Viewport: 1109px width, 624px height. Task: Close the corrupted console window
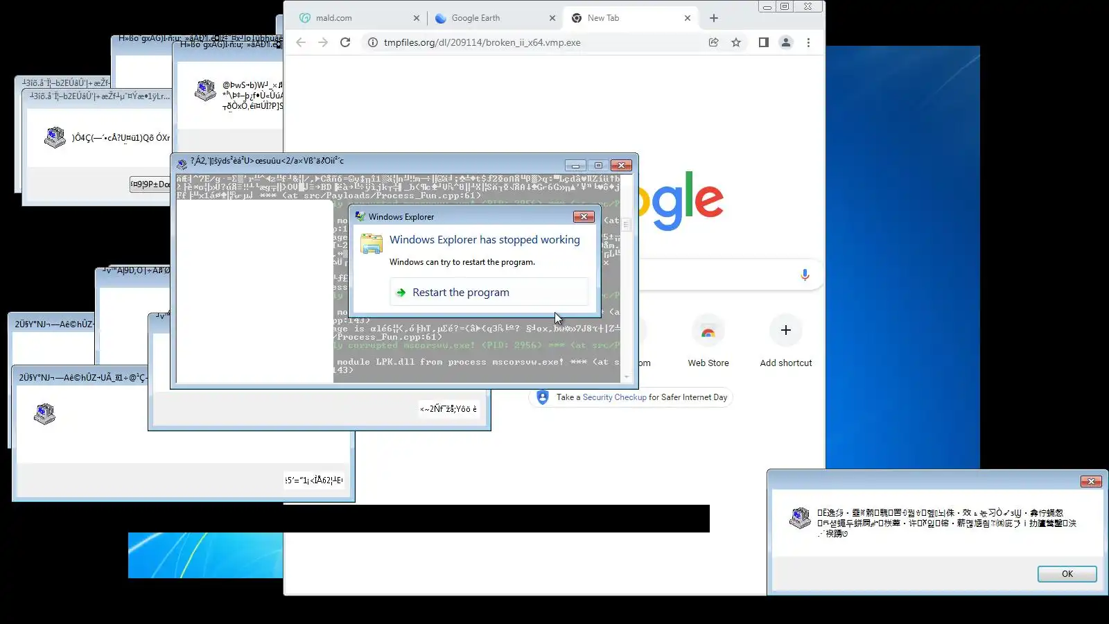[x=621, y=166]
